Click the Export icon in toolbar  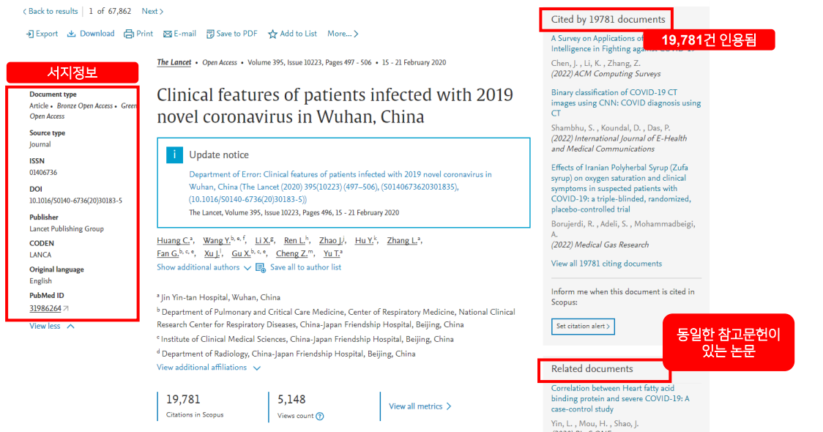[30, 34]
